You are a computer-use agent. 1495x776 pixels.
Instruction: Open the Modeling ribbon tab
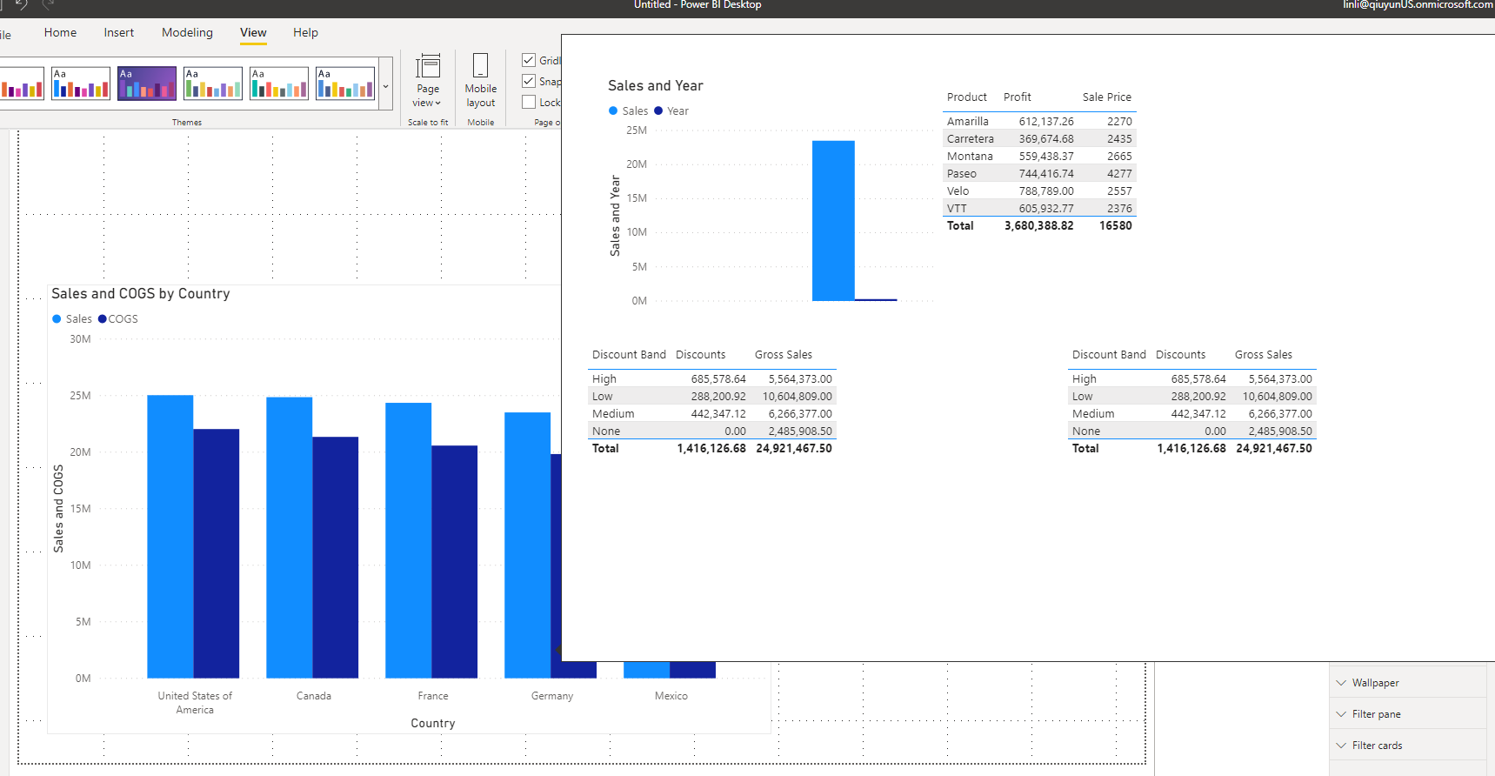click(x=187, y=32)
